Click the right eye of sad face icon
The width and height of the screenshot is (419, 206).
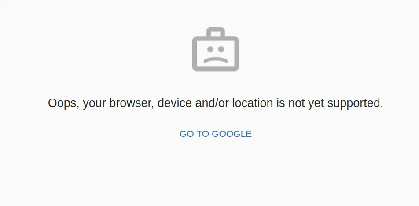click(x=221, y=49)
